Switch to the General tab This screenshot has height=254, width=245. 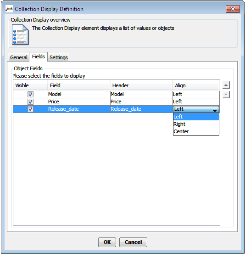pos(19,57)
